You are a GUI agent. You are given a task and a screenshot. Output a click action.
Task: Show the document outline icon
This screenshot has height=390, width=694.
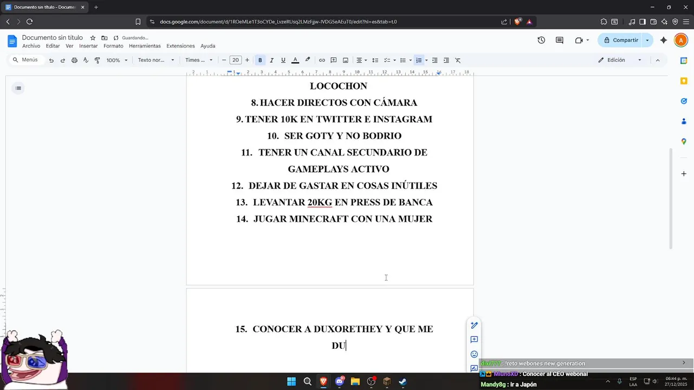coord(18,88)
